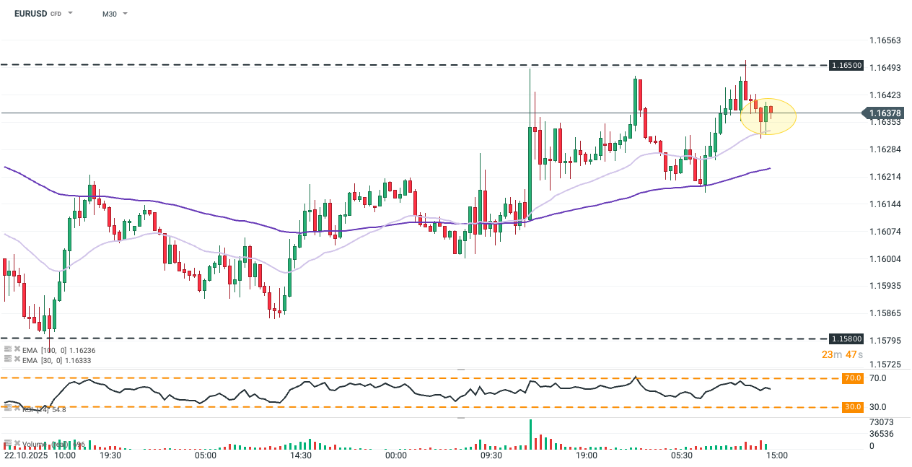Click the current price tag 1.16378
Viewport: 912px width, 467px height.
click(884, 113)
